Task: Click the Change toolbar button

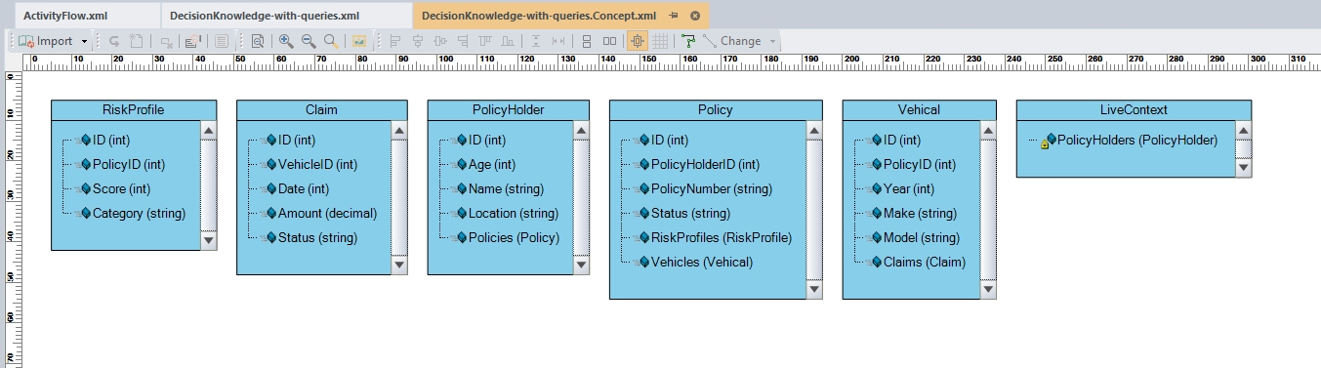Action: pos(732,41)
